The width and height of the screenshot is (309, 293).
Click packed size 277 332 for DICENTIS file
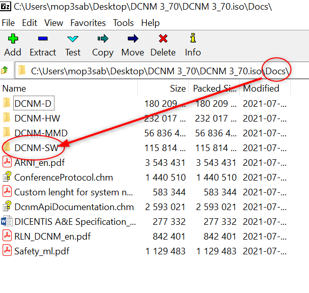pyautogui.click(x=220, y=222)
